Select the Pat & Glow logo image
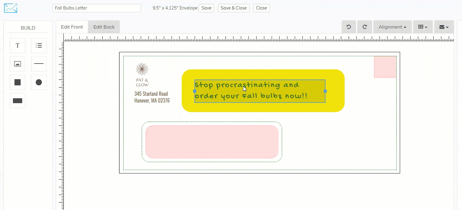Viewport: 462px width, 210px height. pos(142,75)
